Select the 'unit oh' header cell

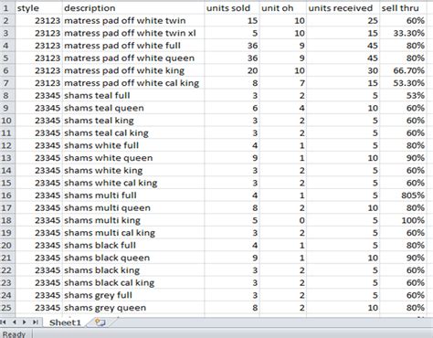pyautogui.click(x=283, y=8)
